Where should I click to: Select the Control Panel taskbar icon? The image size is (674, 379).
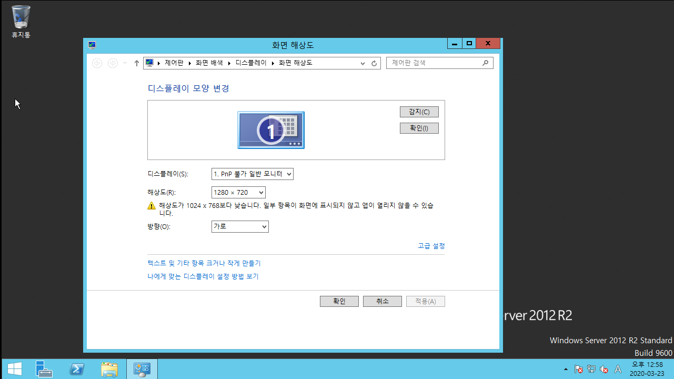click(142, 369)
